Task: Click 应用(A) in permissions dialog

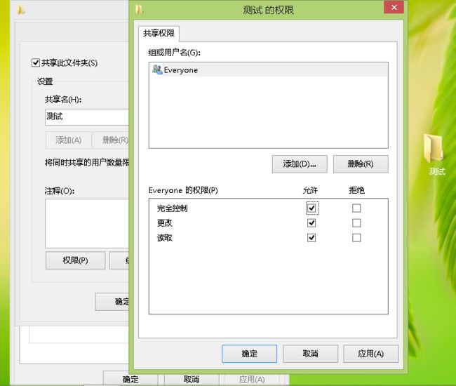Action: 371,354
